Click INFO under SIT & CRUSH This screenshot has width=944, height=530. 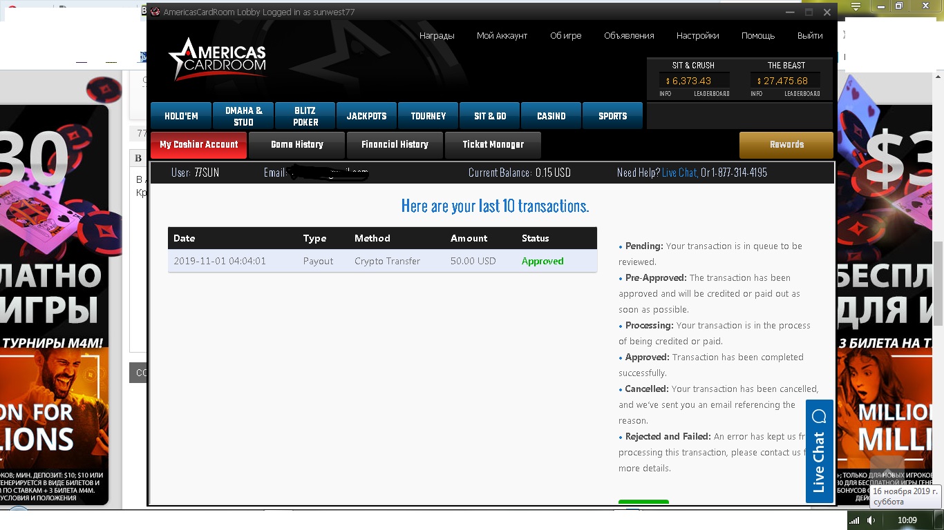pyautogui.click(x=665, y=94)
